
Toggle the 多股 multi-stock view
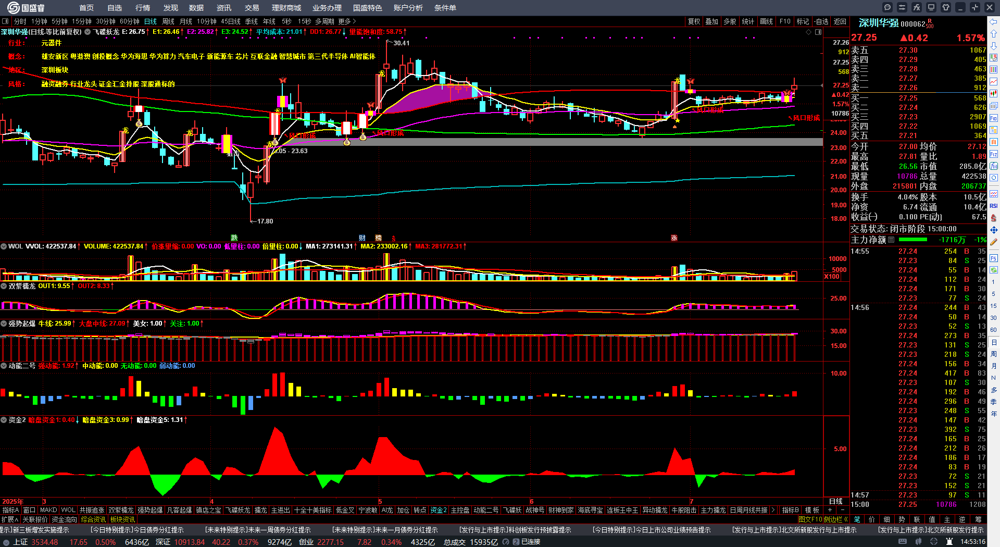tap(730, 21)
